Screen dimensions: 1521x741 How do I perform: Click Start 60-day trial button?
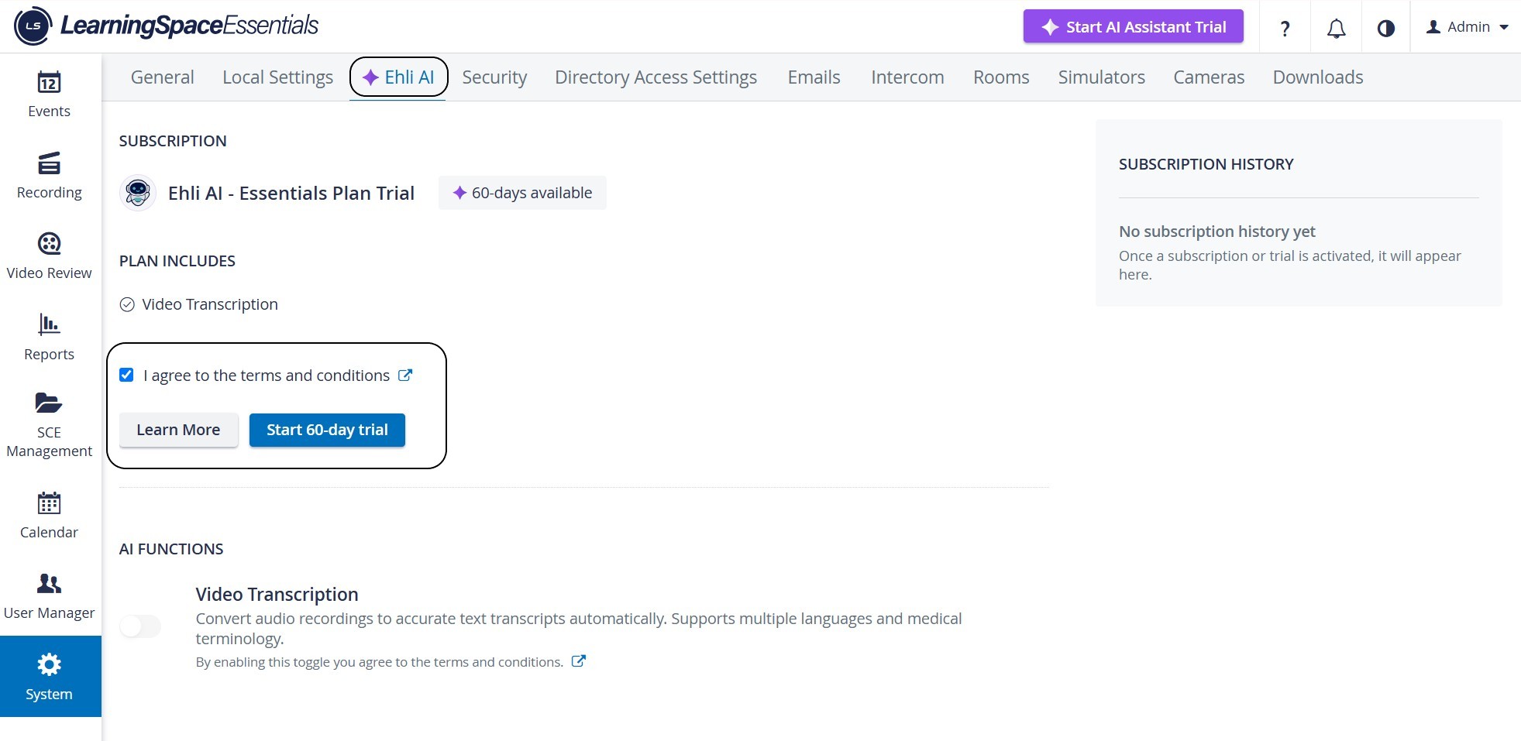(x=327, y=430)
